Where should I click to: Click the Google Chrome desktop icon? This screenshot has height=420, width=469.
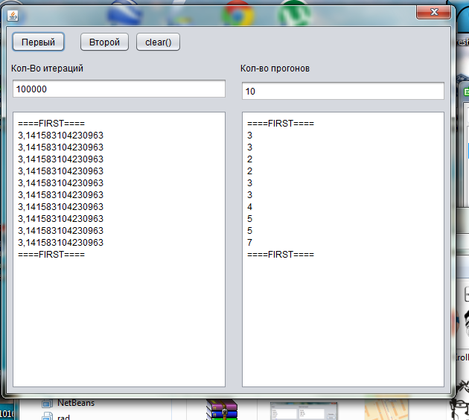(x=237, y=10)
